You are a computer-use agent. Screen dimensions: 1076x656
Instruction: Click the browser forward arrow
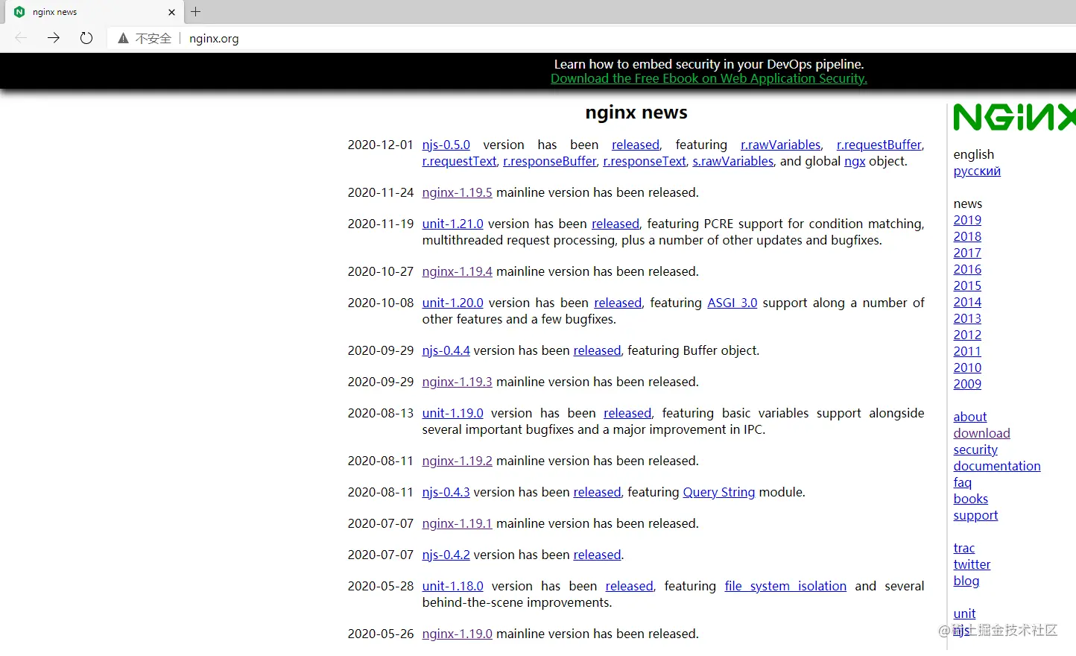pos(54,38)
